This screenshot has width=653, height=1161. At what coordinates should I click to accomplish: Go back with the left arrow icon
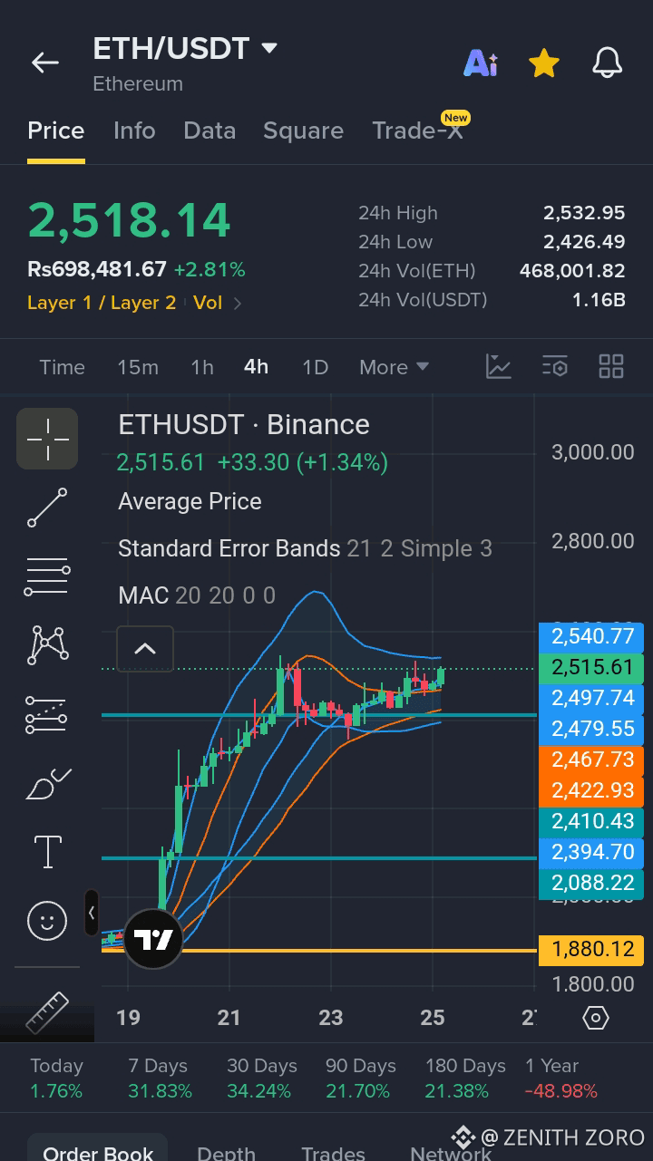click(x=44, y=63)
